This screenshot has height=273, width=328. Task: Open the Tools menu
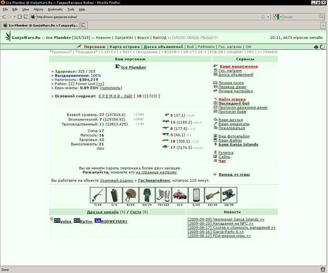point(71,10)
